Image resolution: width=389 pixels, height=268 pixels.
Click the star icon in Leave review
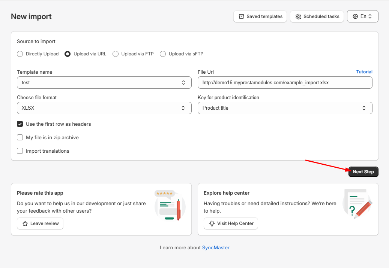pyautogui.click(x=25, y=223)
